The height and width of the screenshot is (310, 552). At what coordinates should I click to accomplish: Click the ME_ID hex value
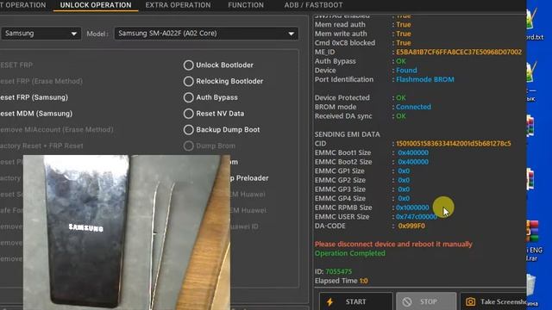459,52
